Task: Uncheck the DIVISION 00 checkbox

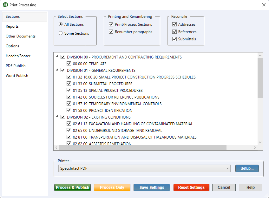Action: tap(63, 57)
